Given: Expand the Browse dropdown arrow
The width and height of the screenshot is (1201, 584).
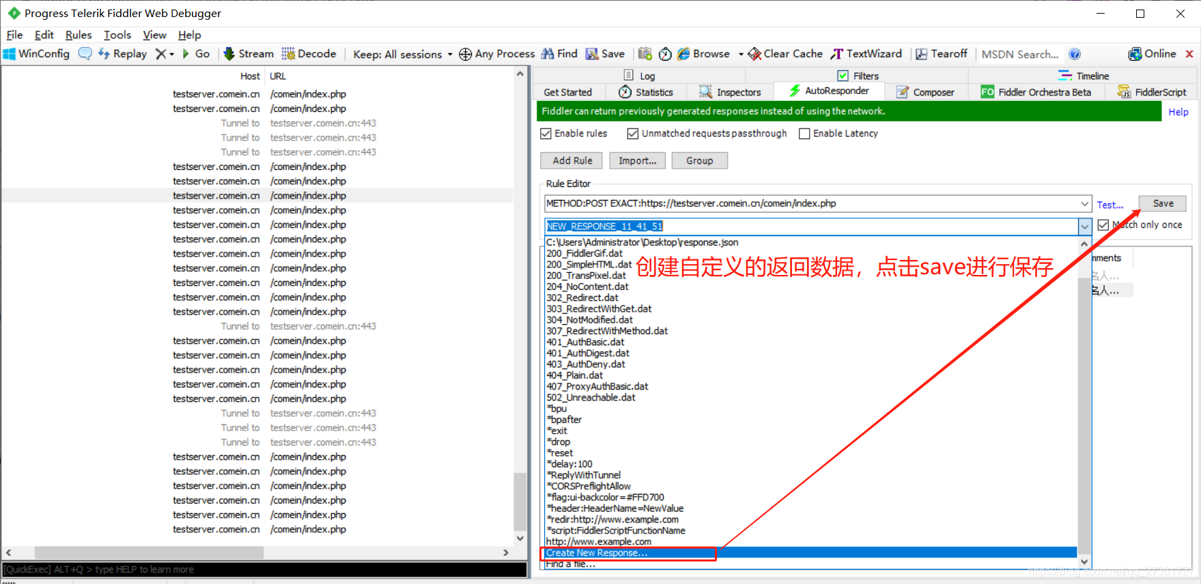Looking at the screenshot, I should pos(741,54).
